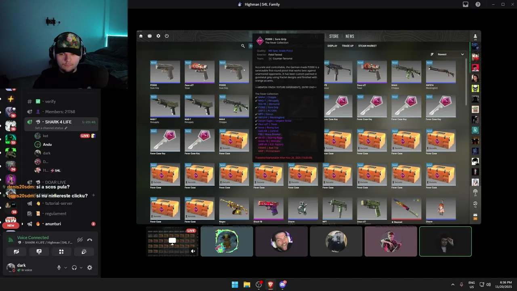Click the CS2 quit power icon
517x291 pixels.
pyautogui.click(x=167, y=36)
